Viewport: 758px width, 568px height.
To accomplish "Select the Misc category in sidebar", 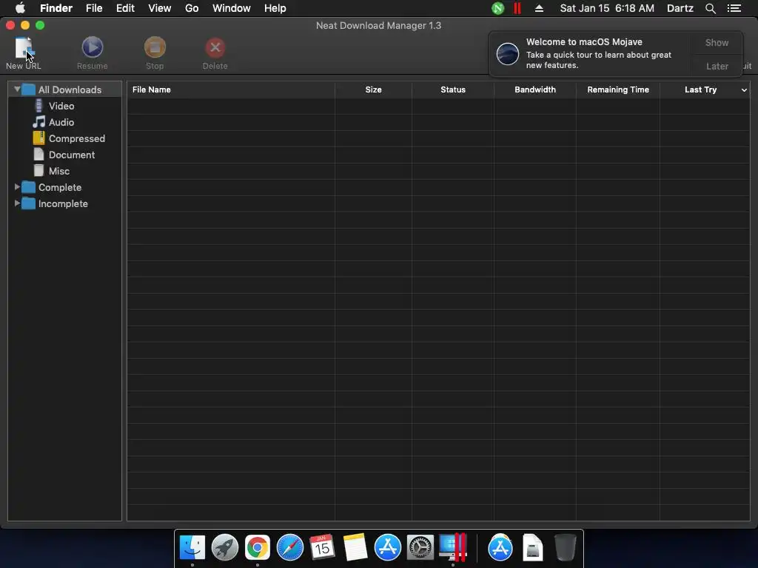I will pos(59,171).
